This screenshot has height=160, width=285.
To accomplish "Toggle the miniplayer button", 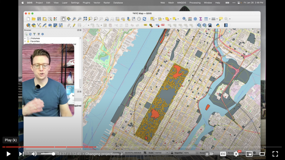I will click(249, 154).
